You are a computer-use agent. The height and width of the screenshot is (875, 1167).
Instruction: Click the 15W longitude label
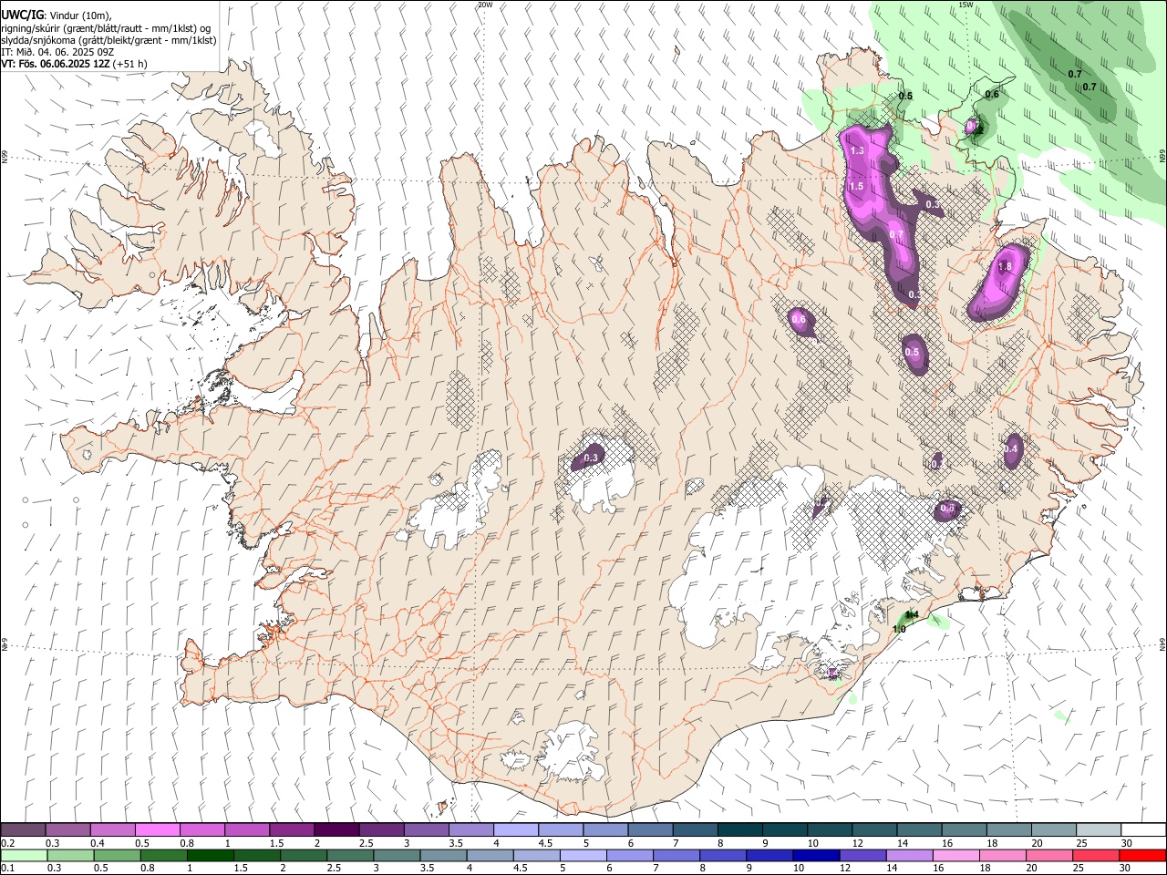966,5
